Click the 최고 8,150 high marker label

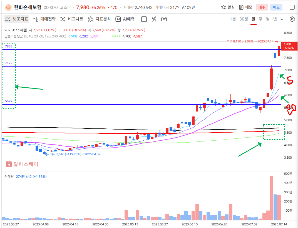253,41
